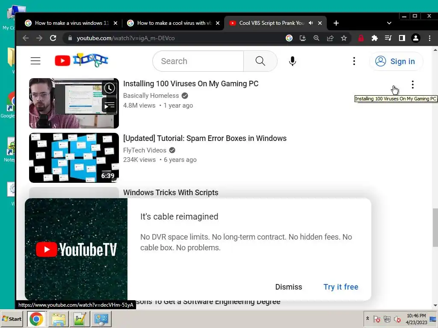The width and height of the screenshot is (438, 328).
Task: Go to YouTube home via logo
Action: pos(81,60)
